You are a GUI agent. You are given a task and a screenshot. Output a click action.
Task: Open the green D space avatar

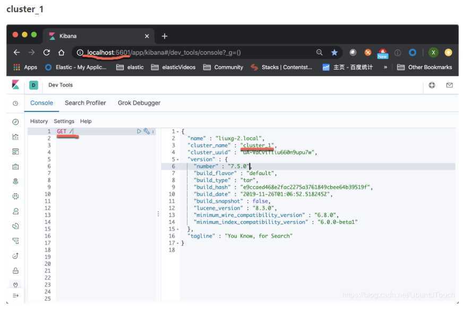pyautogui.click(x=33, y=85)
